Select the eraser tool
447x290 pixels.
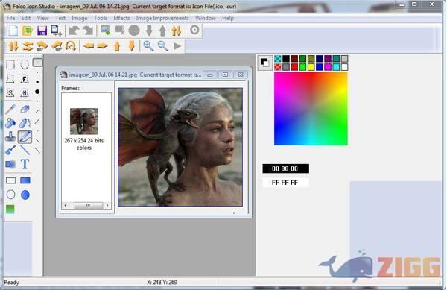25,109
